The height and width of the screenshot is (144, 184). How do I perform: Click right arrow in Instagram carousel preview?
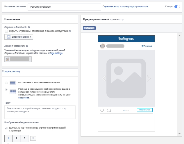point(149,78)
